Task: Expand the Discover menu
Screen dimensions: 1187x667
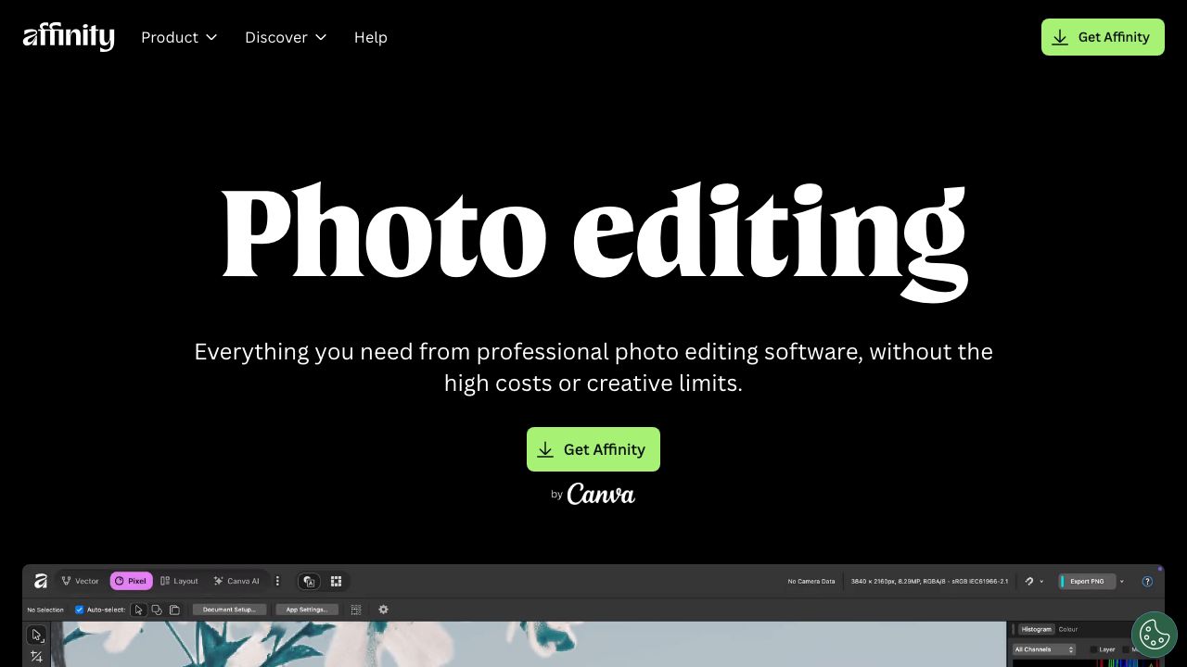Action: point(286,37)
